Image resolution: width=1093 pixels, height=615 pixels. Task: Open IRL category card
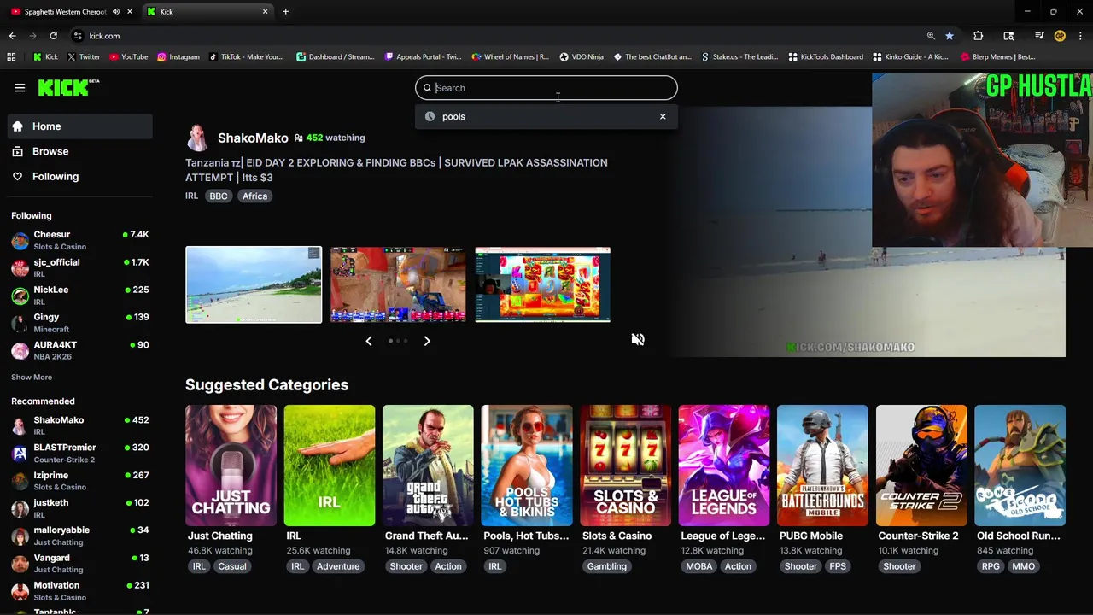[329, 466]
